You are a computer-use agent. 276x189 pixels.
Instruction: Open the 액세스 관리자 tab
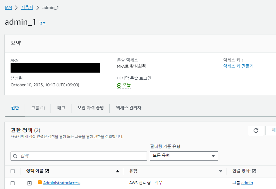click(128, 108)
